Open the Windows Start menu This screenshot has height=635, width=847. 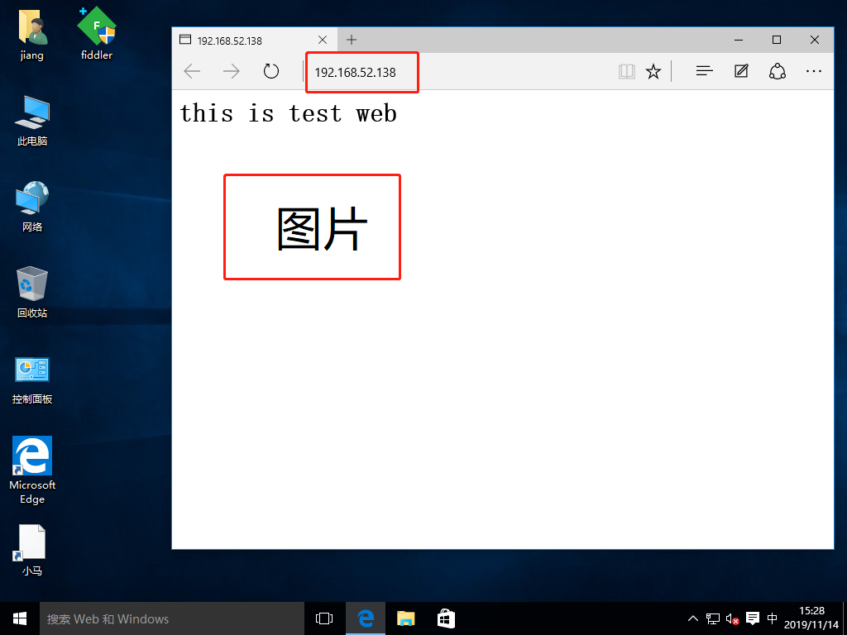pyautogui.click(x=20, y=618)
